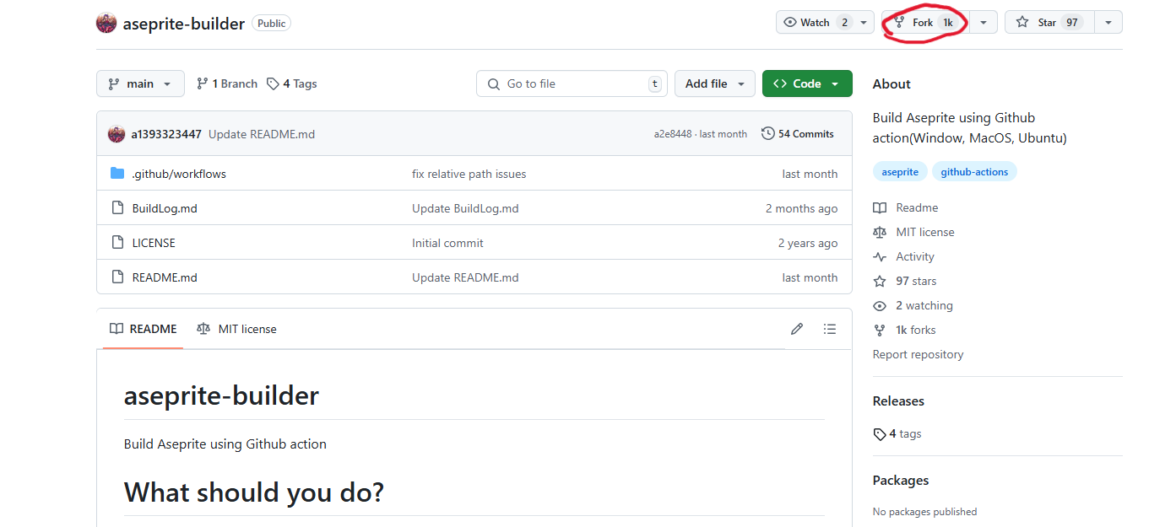Open the Add file dropdown
This screenshot has width=1176, height=527.
[x=715, y=83]
